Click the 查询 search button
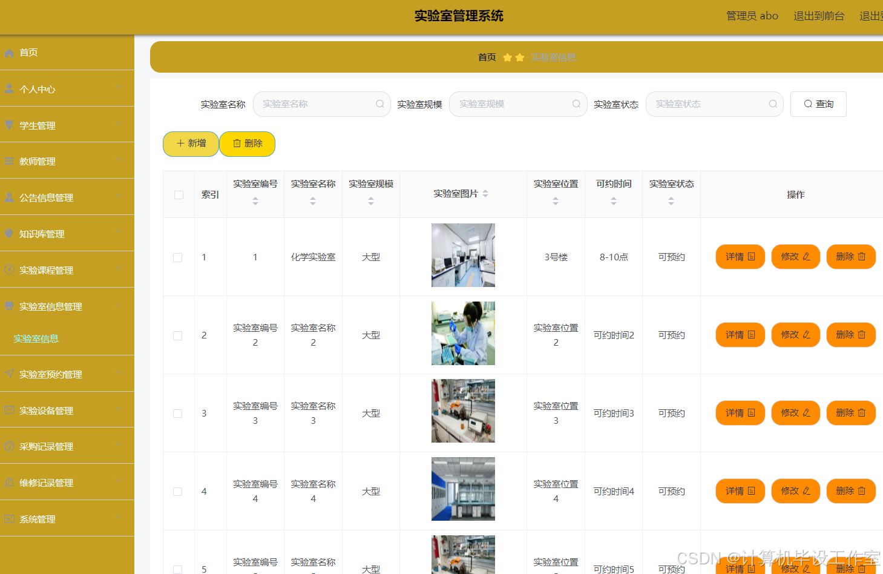 pyautogui.click(x=818, y=104)
